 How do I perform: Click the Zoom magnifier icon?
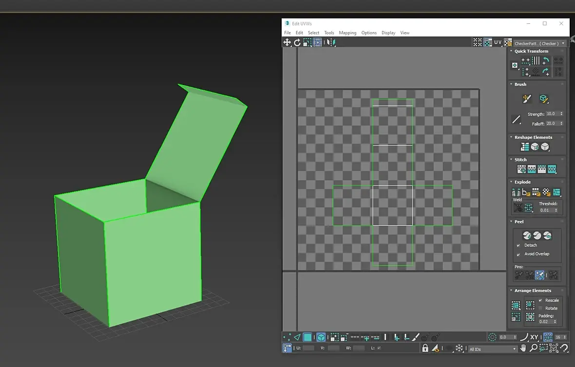[534, 348]
